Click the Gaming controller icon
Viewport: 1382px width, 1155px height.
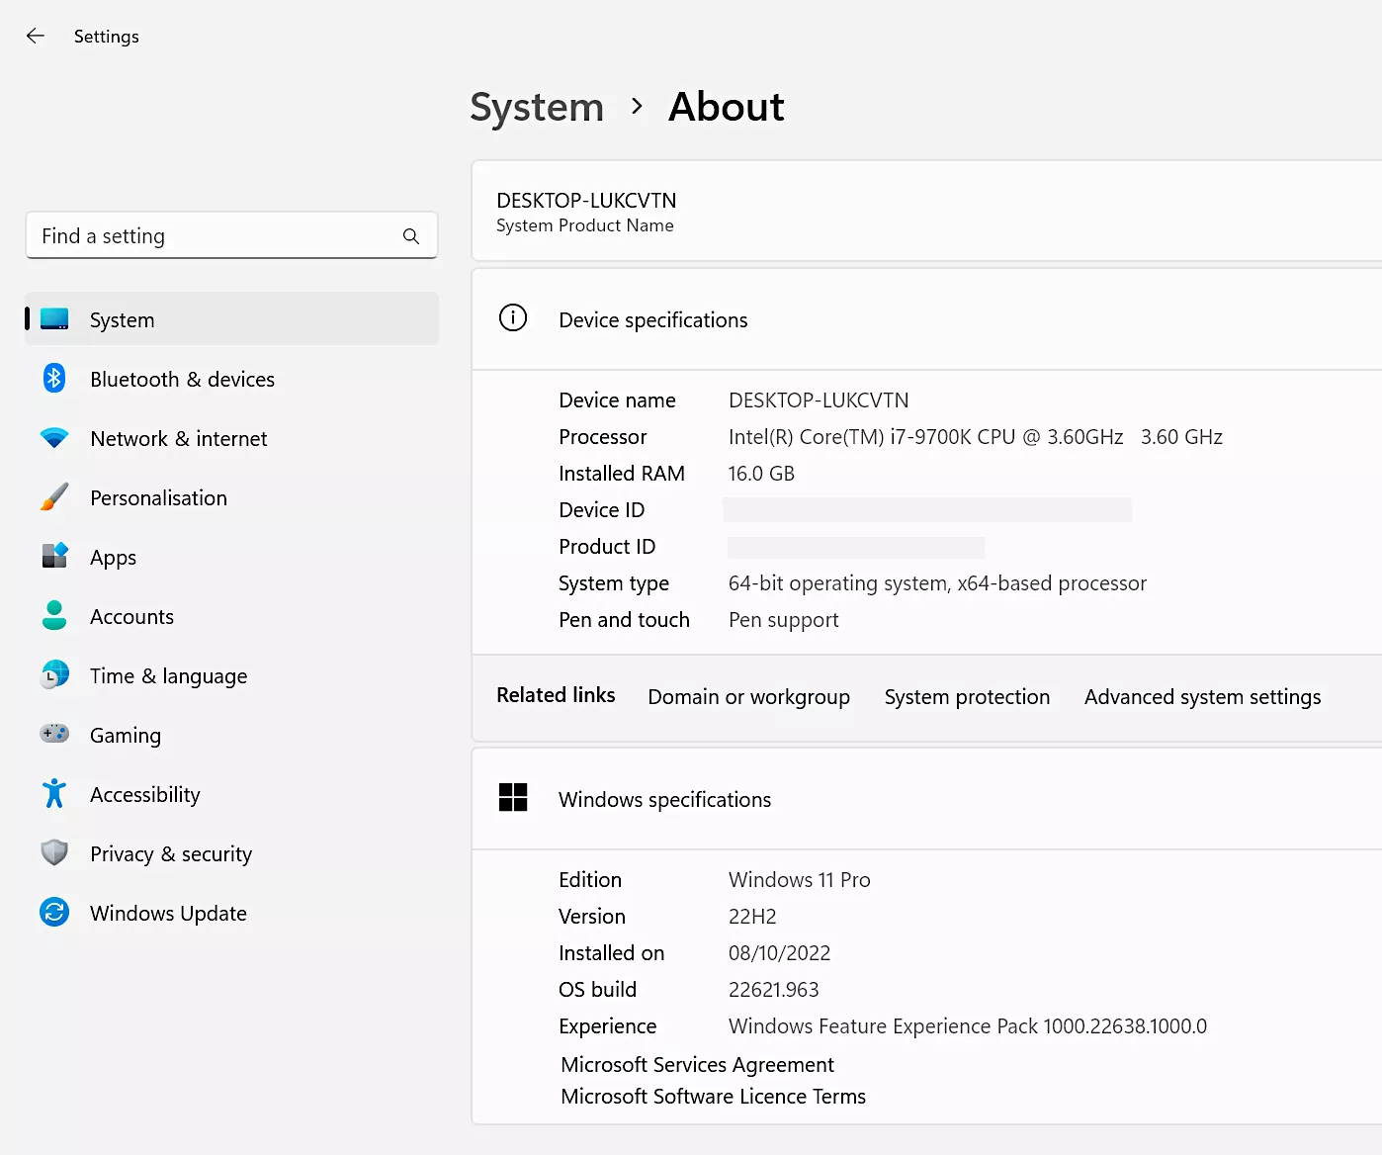pos(54,734)
